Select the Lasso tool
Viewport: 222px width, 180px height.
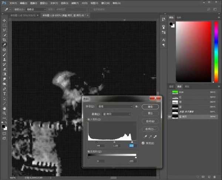coord(4,30)
